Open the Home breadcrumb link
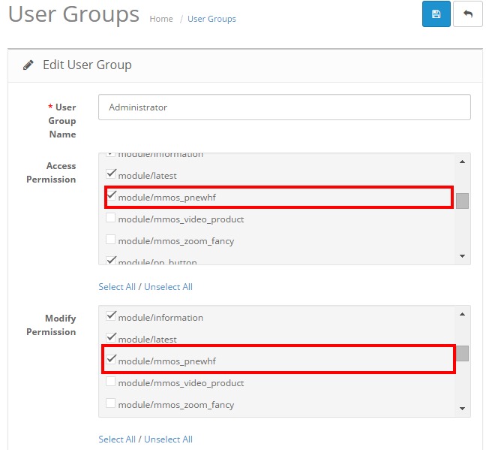489x450 pixels. point(161,19)
